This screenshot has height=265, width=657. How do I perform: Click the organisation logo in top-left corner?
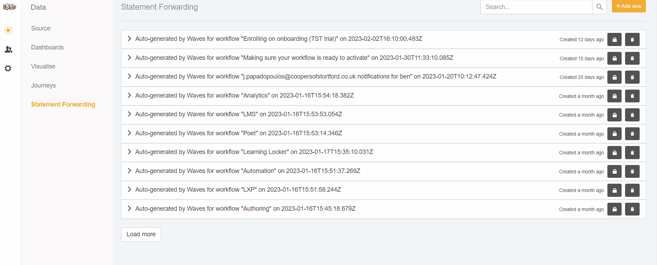(10, 7)
